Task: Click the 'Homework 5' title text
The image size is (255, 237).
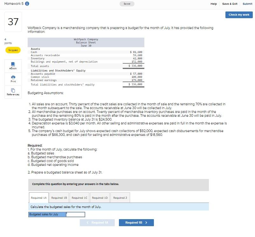Action: (14, 4)
